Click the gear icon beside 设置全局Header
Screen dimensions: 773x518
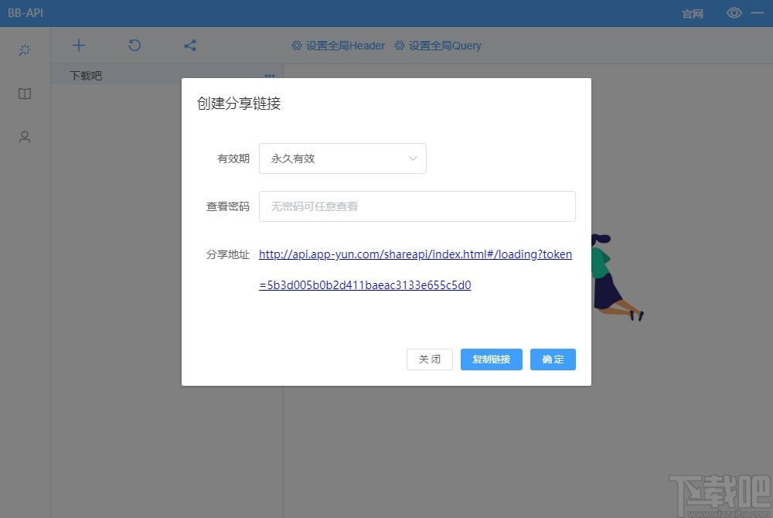pos(296,46)
